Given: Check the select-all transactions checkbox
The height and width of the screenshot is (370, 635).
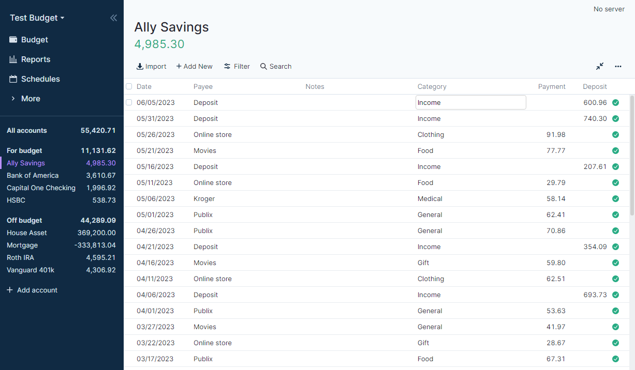Looking at the screenshot, I should (x=129, y=86).
